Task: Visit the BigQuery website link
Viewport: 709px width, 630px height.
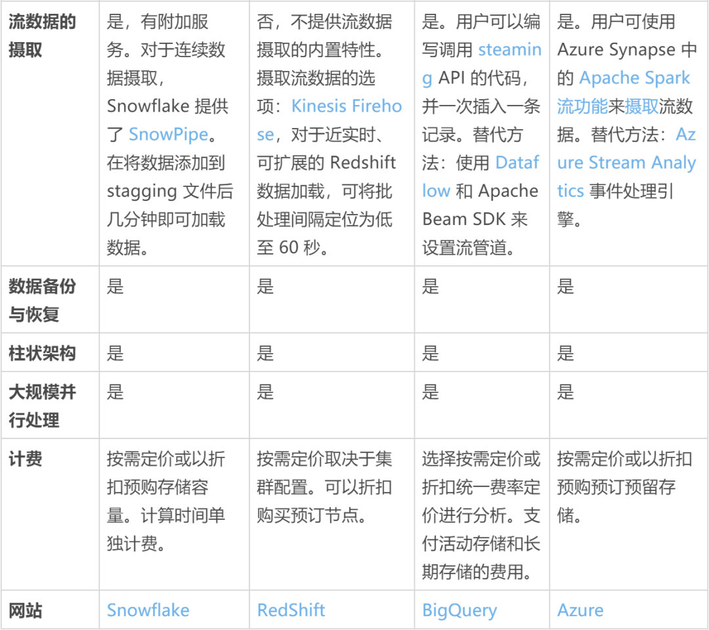Action: [460, 610]
